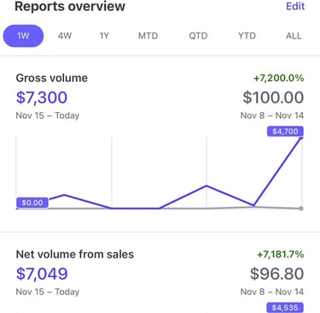Screen dimensions: 320x313
Task: Open the Gross volume $7,300 figure
Action: coord(42,97)
